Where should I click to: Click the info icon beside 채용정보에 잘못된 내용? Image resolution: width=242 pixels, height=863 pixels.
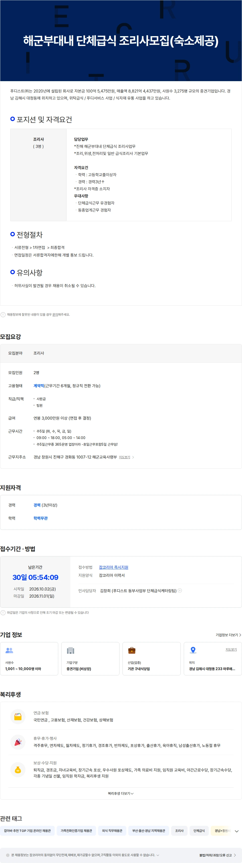pos(3,314)
